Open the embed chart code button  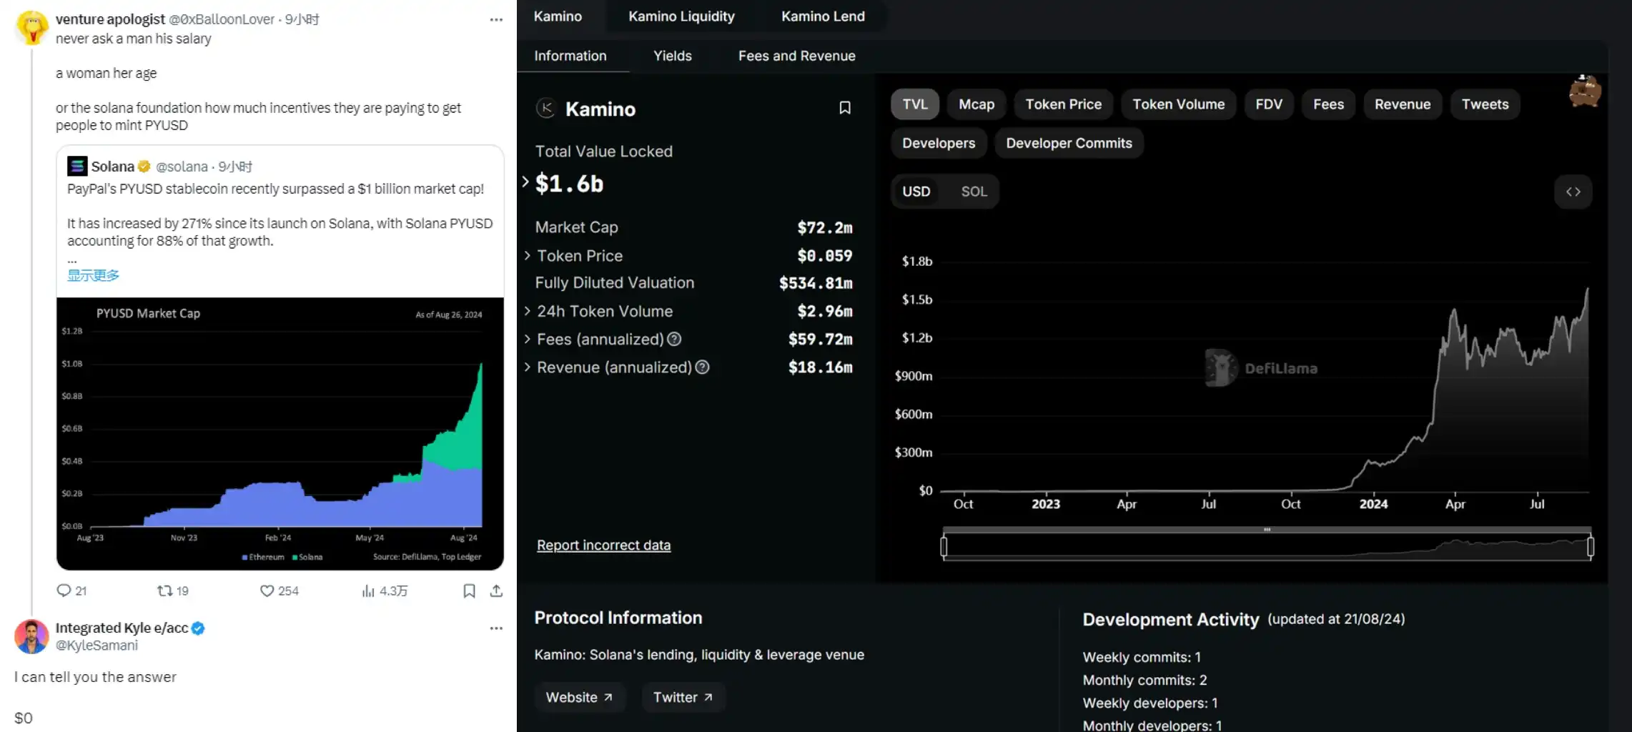click(x=1573, y=192)
